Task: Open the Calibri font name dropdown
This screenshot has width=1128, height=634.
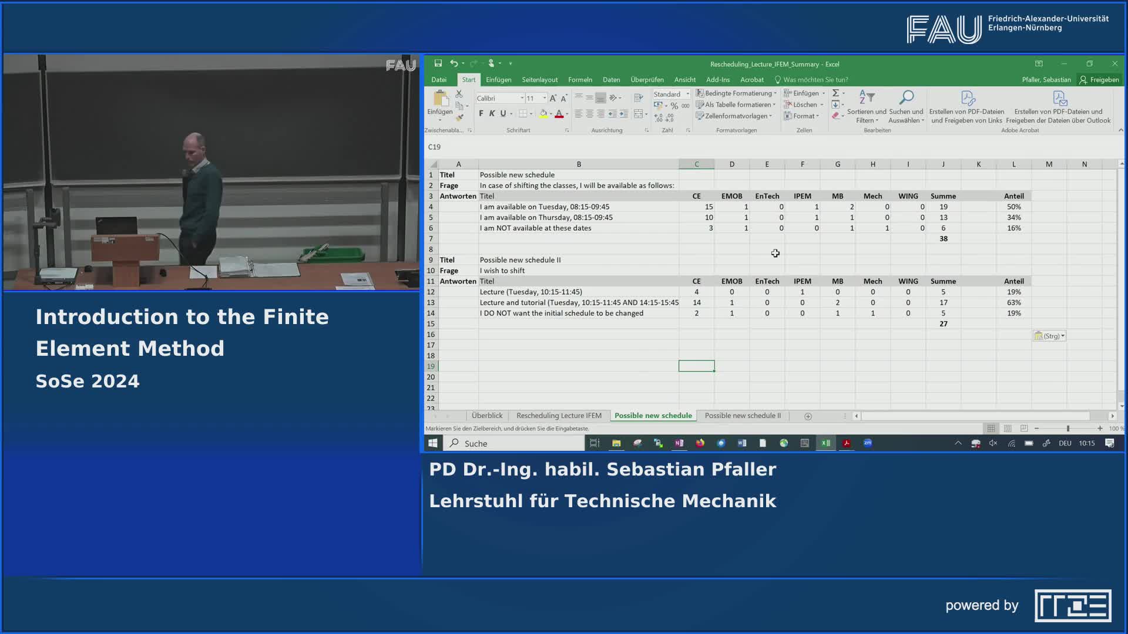Action: point(522,98)
